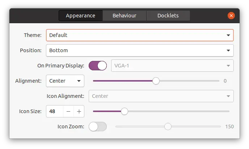Open the Theme Default combo box

[140, 35]
